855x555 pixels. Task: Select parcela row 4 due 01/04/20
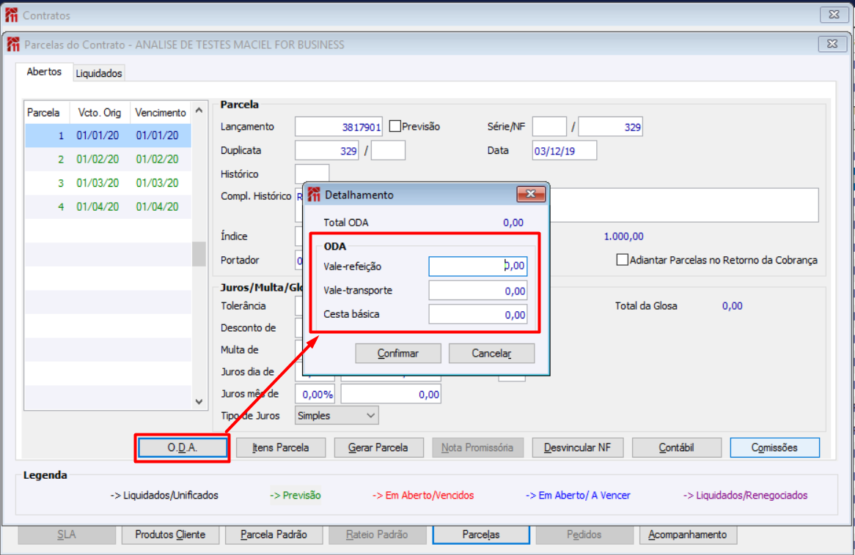click(x=108, y=207)
